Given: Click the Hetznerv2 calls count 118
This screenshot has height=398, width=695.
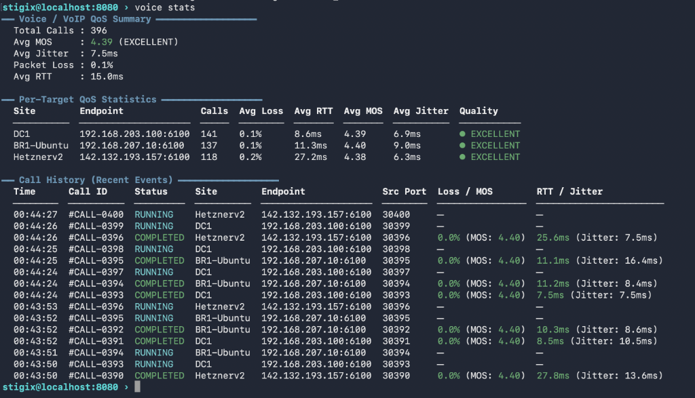Looking at the screenshot, I should click(209, 157).
